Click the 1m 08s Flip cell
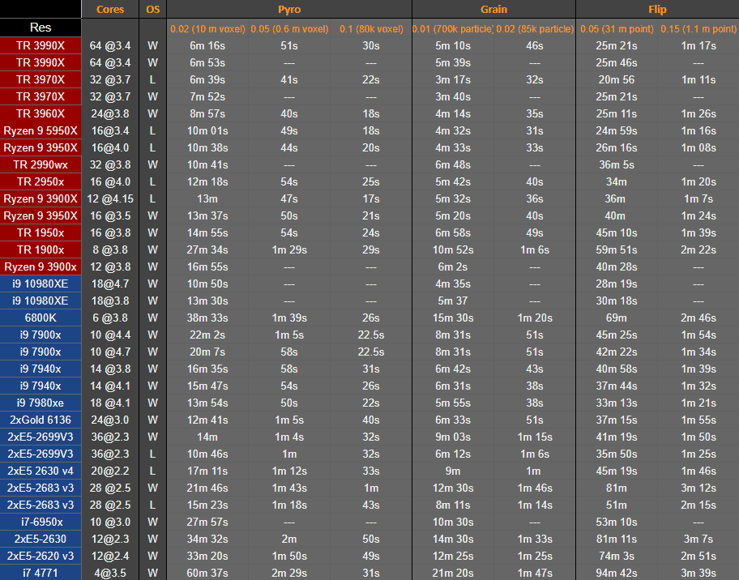Image resolution: width=739 pixels, height=580 pixels. tap(698, 148)
